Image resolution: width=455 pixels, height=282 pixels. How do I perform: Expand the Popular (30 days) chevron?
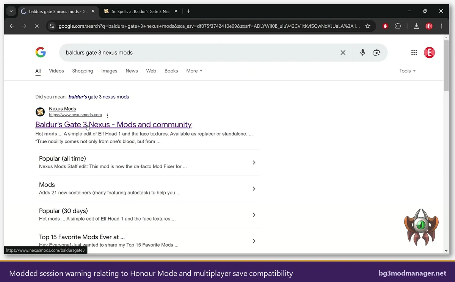254,215
